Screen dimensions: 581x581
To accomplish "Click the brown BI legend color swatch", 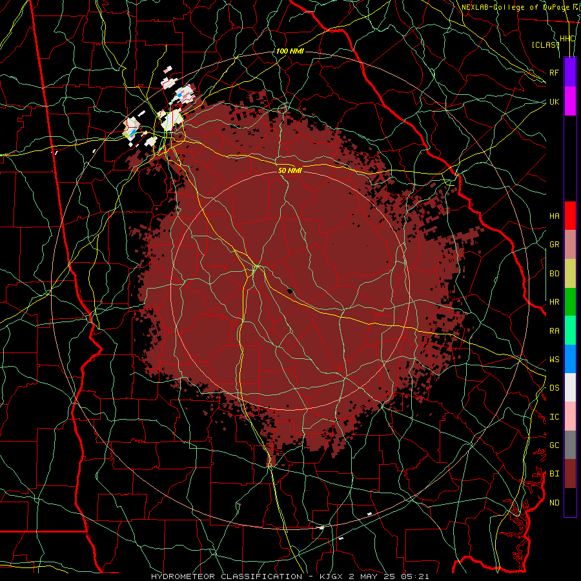I will click(570, 474).
